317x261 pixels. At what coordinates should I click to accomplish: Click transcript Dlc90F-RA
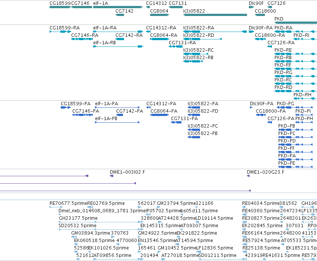click(261, 28)
